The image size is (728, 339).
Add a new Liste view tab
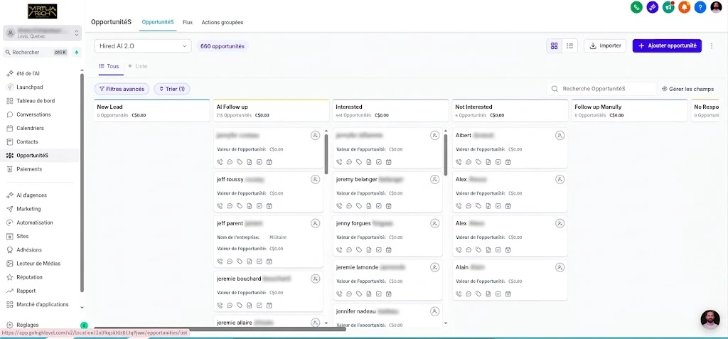click(x=137, y=66)
